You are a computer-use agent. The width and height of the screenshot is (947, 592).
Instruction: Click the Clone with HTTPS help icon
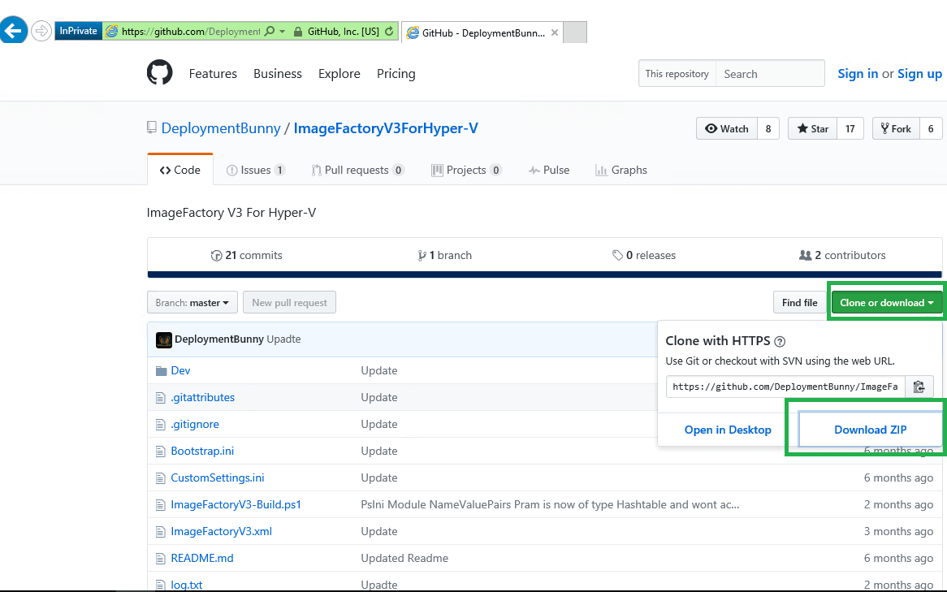click(x=780, y=341)
